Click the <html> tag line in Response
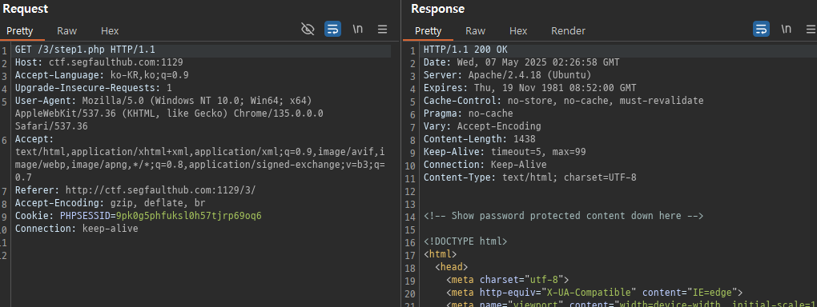 (x=441, y=254)
